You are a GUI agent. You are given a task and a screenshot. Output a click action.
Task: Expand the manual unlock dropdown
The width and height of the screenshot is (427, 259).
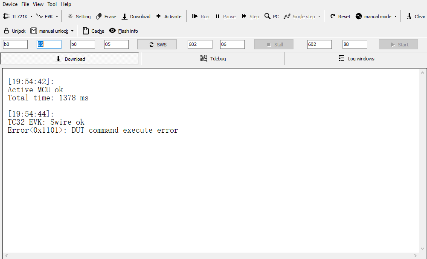click(x=73, y=31)
